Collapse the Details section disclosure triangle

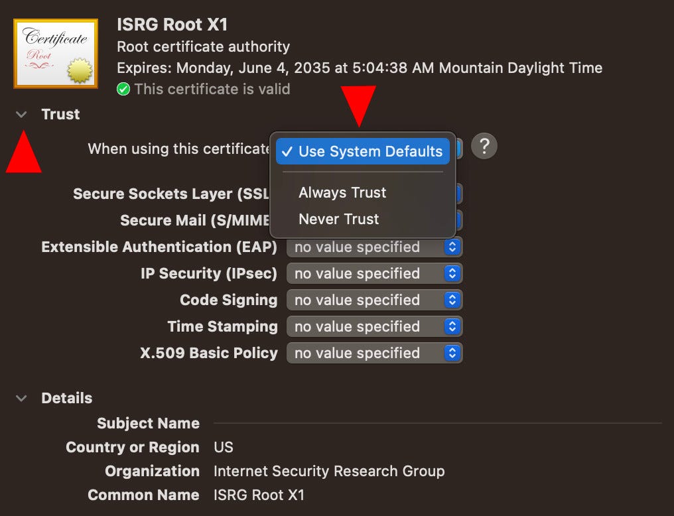[21, 397]
